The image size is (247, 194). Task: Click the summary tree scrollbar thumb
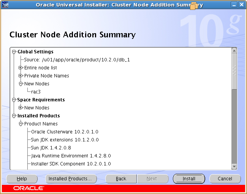coord(234,71)
